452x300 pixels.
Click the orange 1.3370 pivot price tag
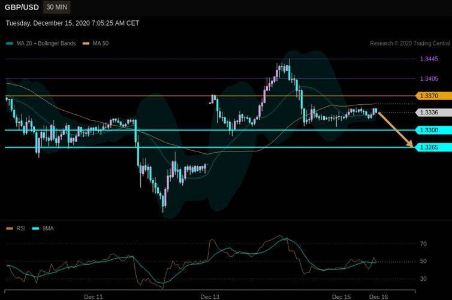[x=433, y=96]
